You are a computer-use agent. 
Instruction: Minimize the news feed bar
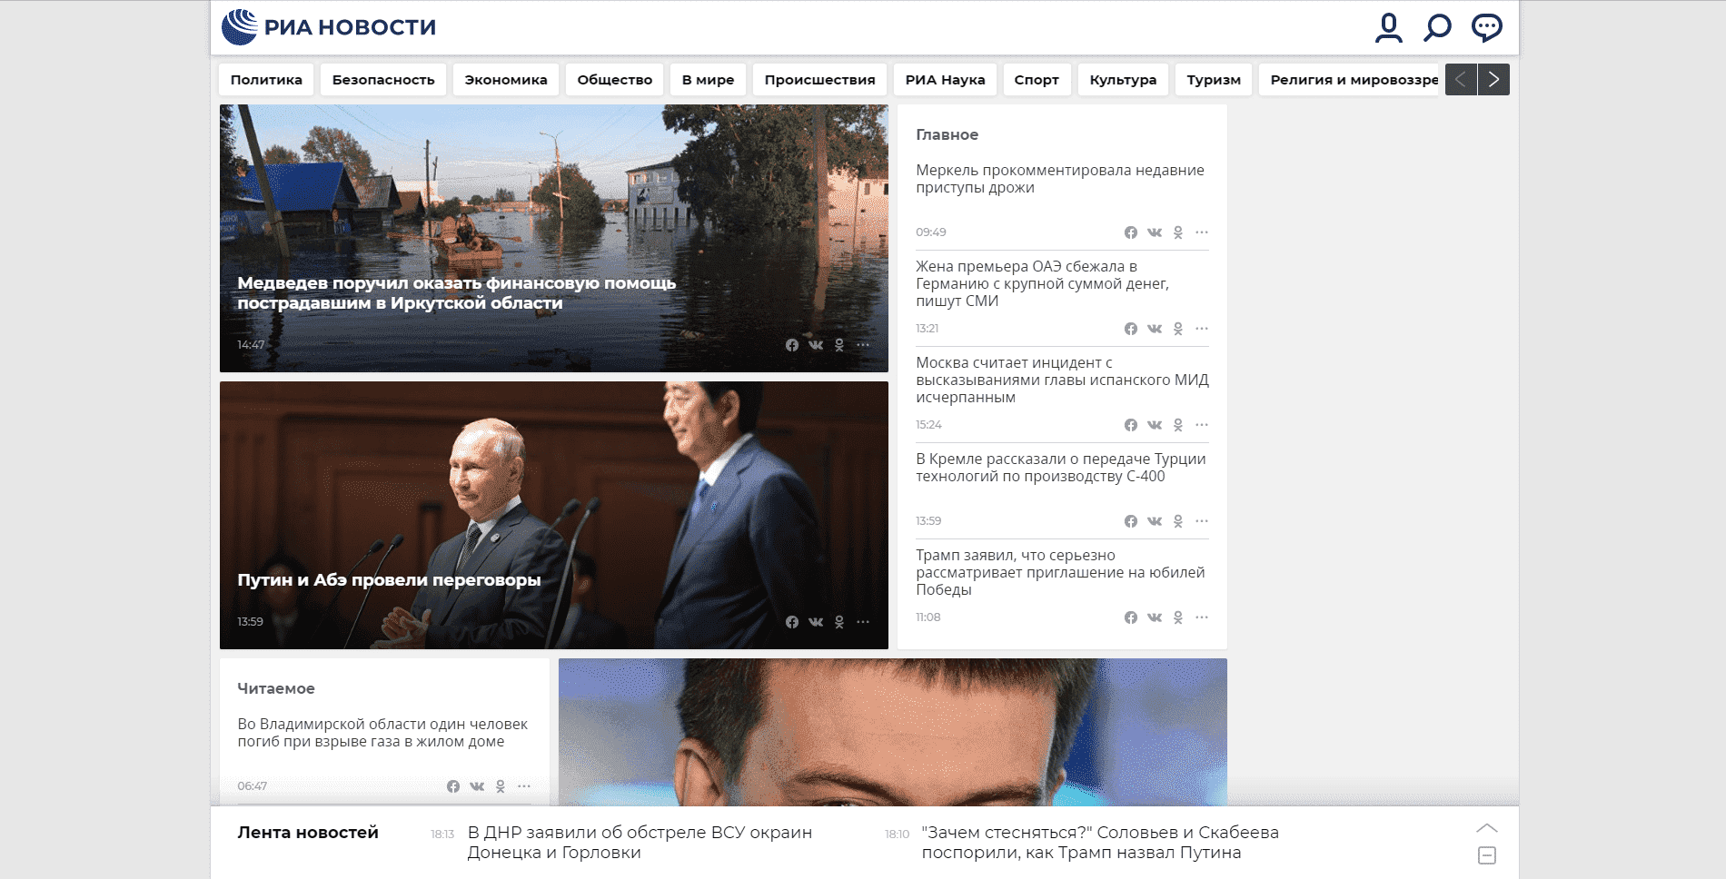1487,855
